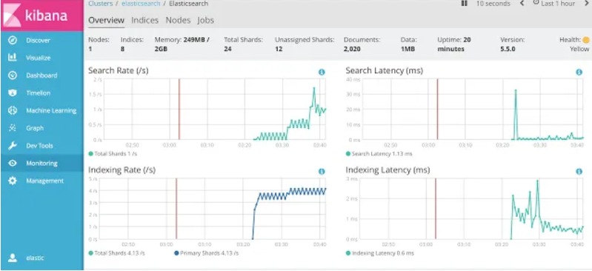Click the Search Latency 30 ms peak
The image size is (592, 271).
point(516,90)
